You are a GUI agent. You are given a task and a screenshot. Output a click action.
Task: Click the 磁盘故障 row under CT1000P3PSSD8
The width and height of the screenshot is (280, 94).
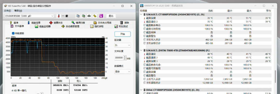[206, 32]
